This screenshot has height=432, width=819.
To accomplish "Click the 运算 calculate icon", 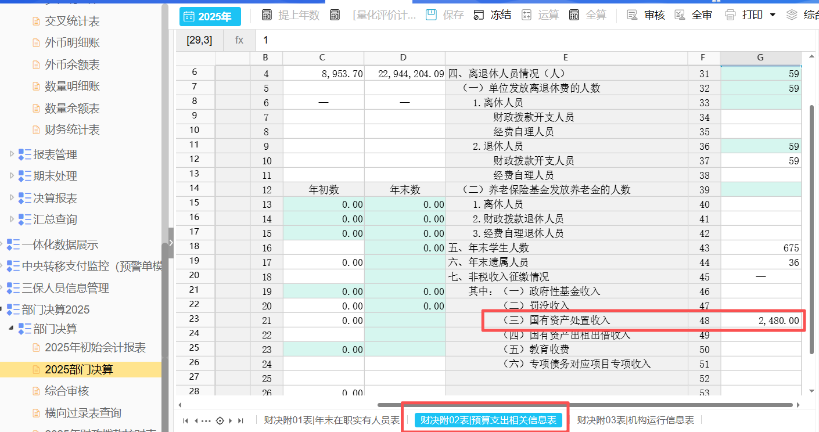I will [x=527, y=15].
